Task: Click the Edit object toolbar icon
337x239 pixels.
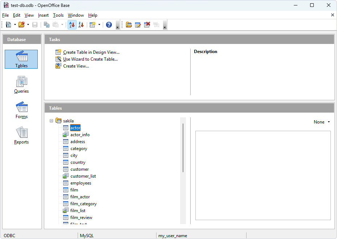Action: click(138, 24)
